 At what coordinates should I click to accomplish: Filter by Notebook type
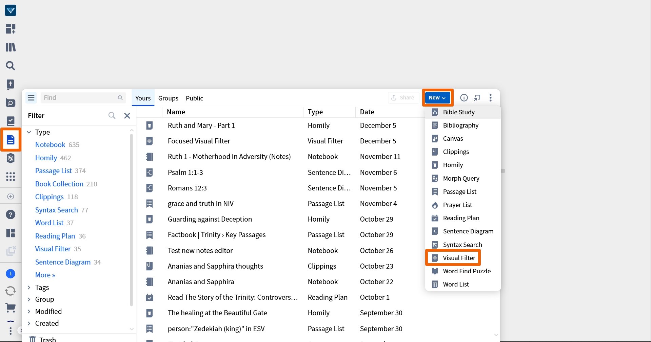[x=50, y=145]
